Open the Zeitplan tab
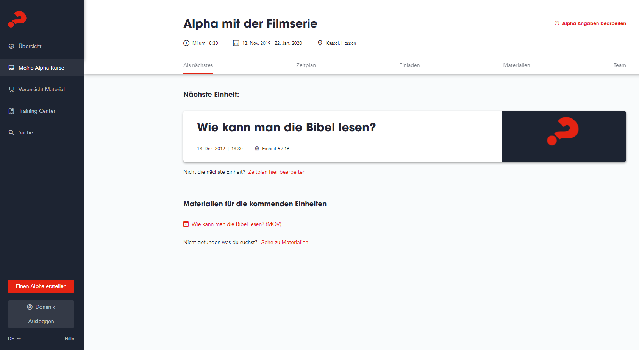 [x=306, y=65]
